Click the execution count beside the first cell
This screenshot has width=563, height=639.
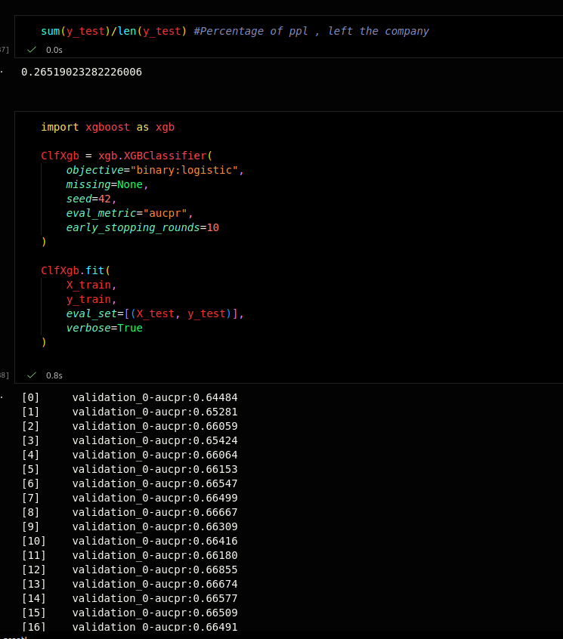pos(4,49)
